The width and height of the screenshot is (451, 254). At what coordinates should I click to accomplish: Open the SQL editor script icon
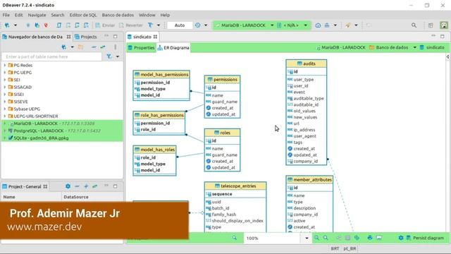[59, 25]
